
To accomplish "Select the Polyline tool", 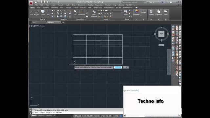I will point(37,12).
